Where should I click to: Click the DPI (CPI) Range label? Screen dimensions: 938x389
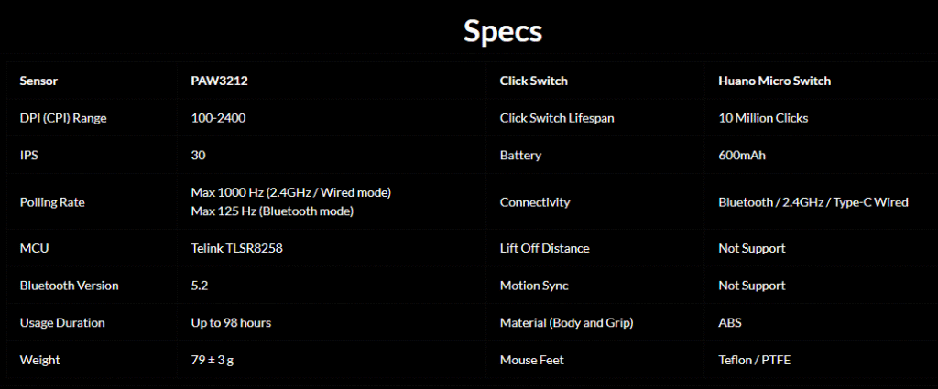pyautogui.click(x=64, y=118)
